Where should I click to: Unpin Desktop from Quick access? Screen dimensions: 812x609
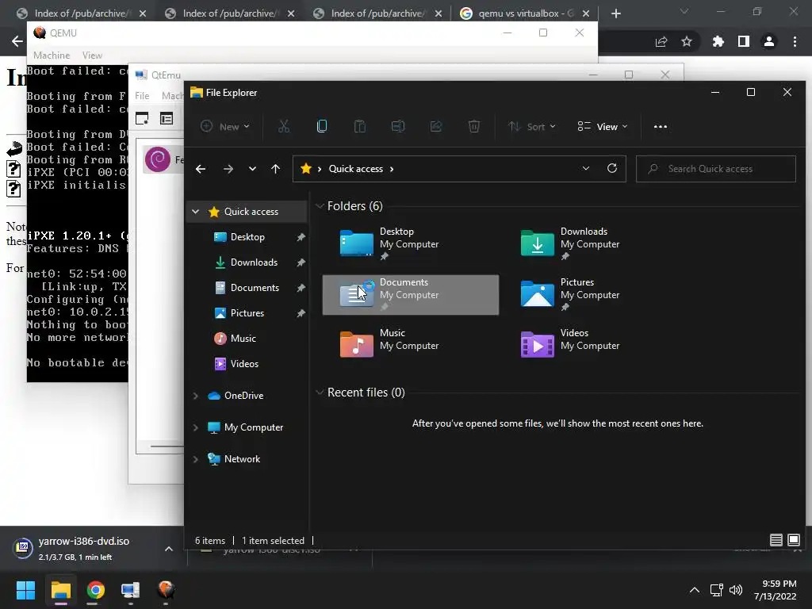pos(301,237)
